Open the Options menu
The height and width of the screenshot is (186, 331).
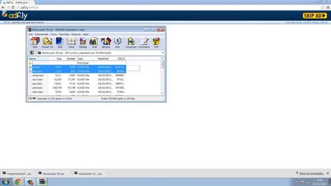tap(76, 34)
